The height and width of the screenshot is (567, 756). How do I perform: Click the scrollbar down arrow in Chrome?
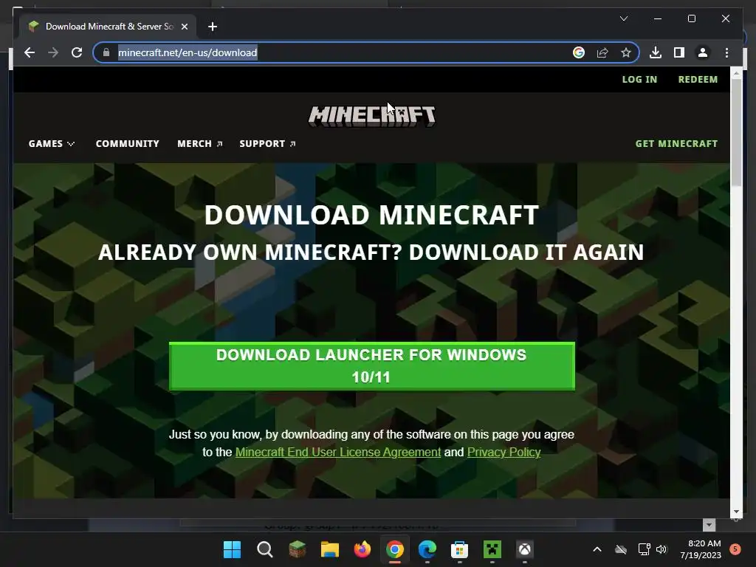pyautogui.click(x=736, y=512)
